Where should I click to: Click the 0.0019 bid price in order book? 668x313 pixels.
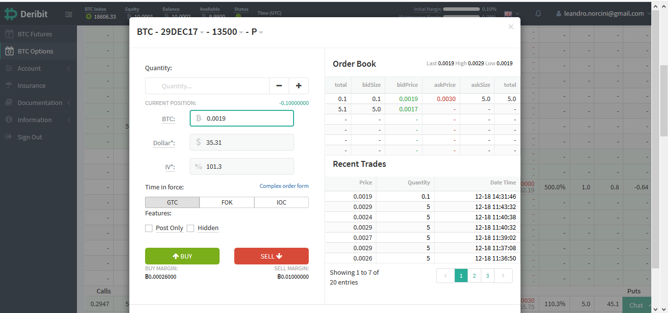(408, 99)
